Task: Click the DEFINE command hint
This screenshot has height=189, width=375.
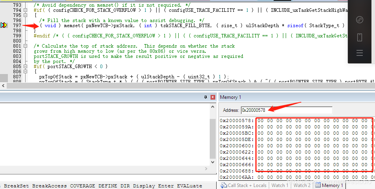Action: tap(108, 186)
